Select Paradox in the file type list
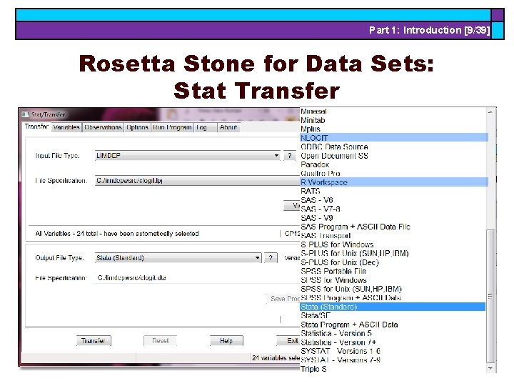Image resolution: width=514 pixels, height=386 pixels. coord(393,164)
